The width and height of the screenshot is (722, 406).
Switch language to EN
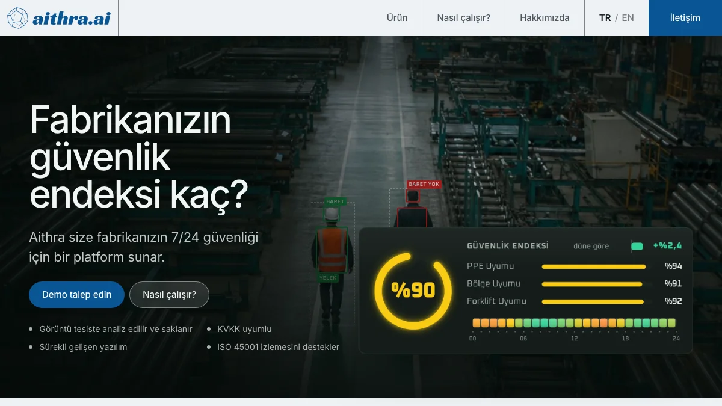point(628,18)
